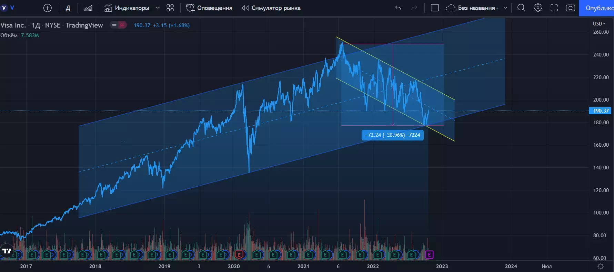This screenshot has height=272, width=614.
Task: Open indicator templates four-squares icon
Action: pos(170,8)
